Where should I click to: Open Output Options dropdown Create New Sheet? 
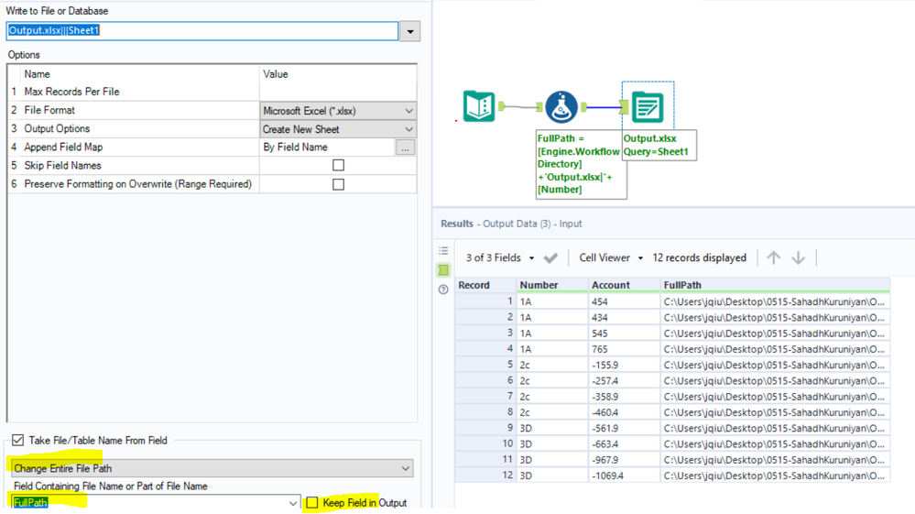[338, 129]
